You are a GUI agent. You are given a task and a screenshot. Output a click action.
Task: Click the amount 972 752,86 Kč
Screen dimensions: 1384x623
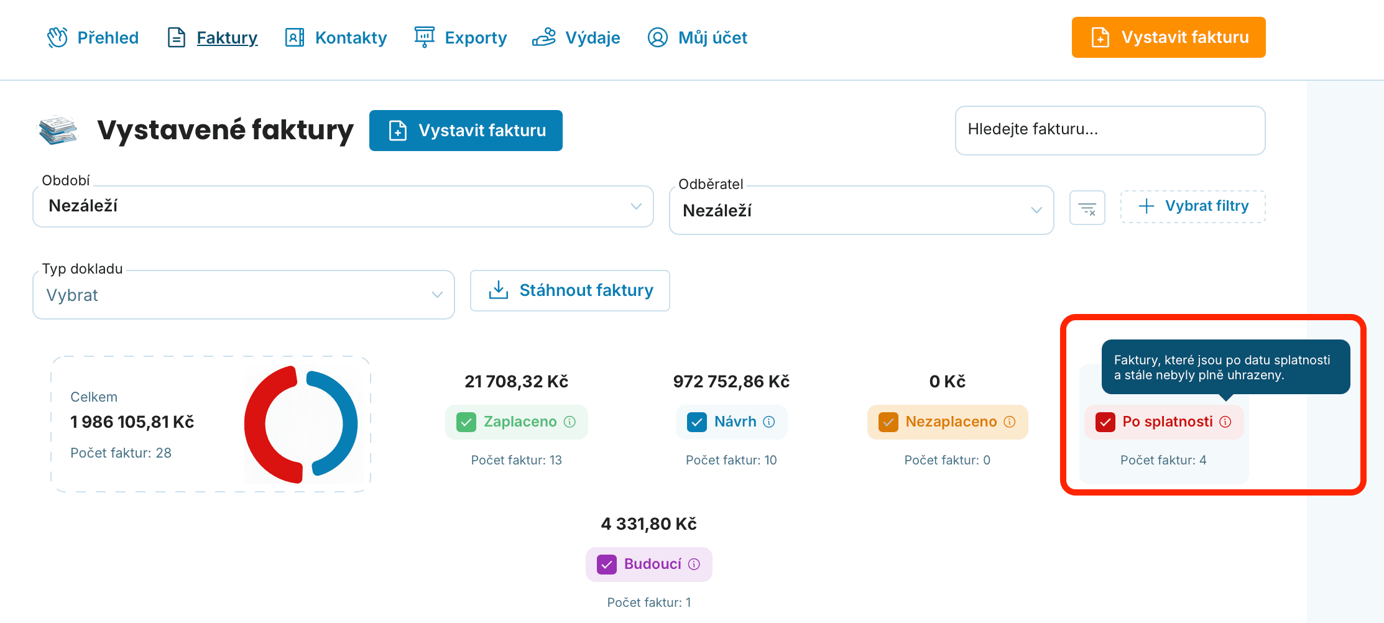click(731, 382)
